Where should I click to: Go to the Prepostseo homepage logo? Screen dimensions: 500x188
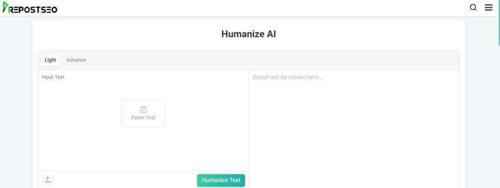(30, 8)
